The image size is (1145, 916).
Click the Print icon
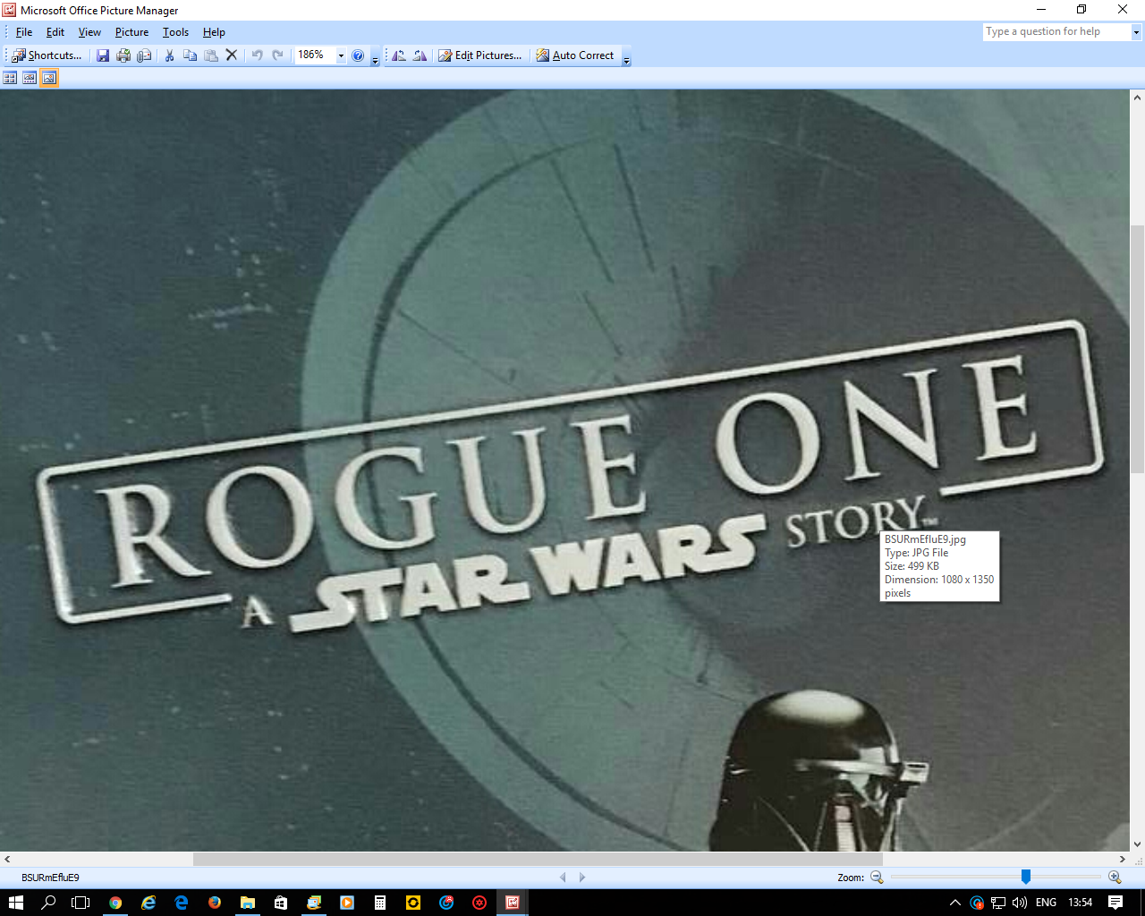pyautogui.click(x=123, y=55)
